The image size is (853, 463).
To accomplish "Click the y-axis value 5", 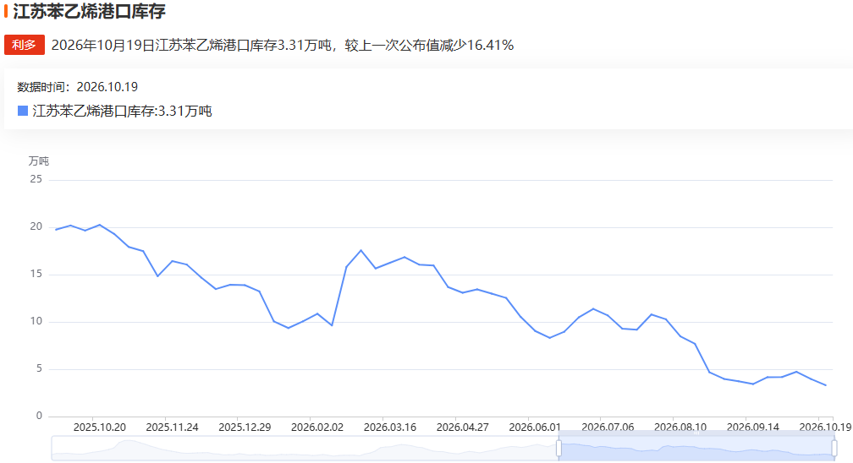I will click(39, 368).
